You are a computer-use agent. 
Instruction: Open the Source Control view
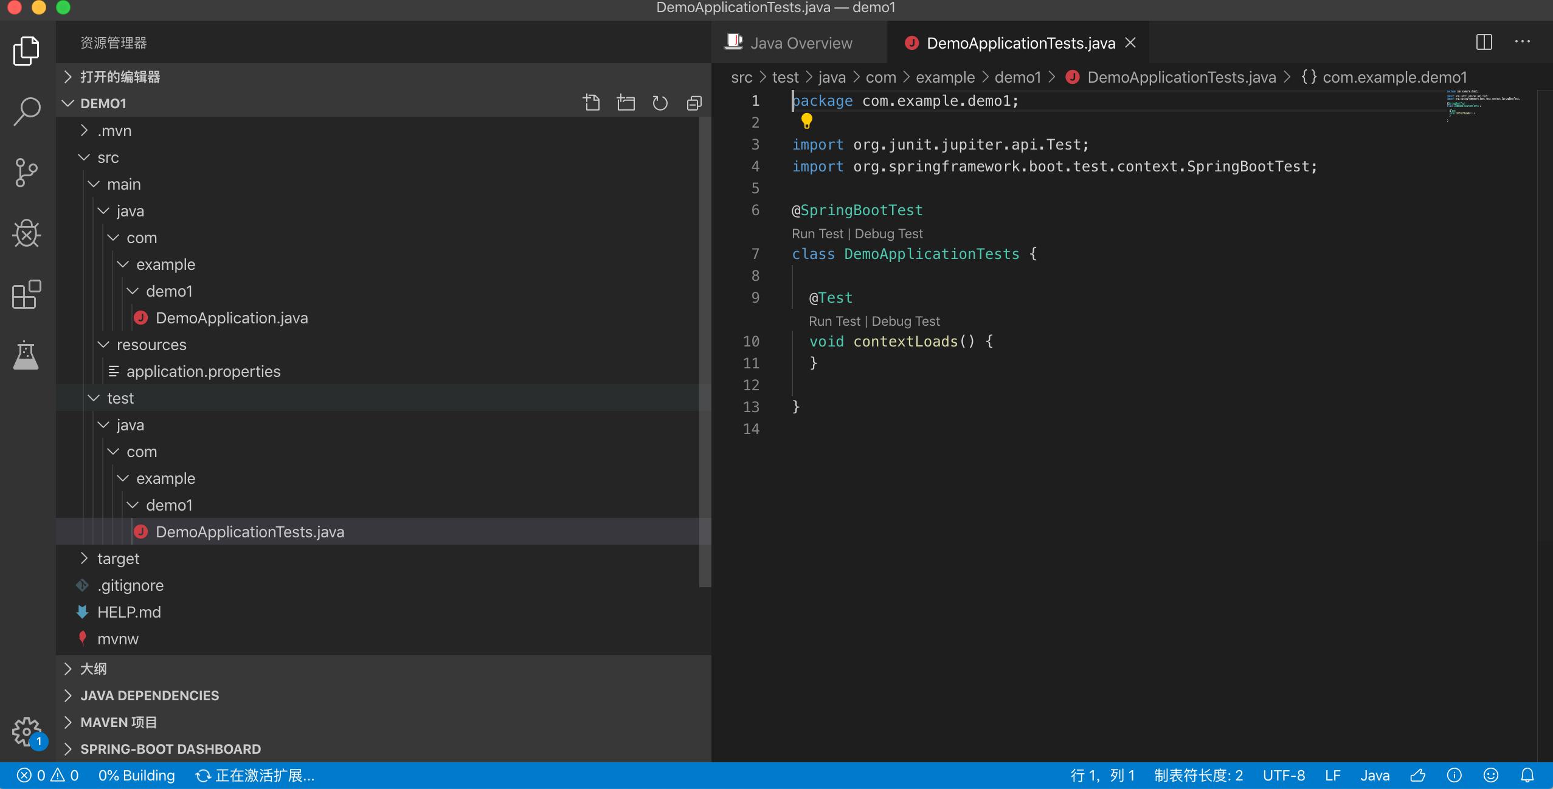[x=26, y=172]
